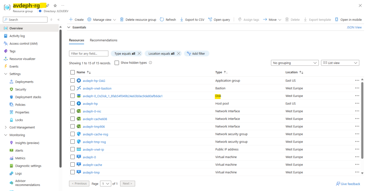Remove the Location equals all filter
The width and height of the screenshot is (366, 191).
pos(179,53)
